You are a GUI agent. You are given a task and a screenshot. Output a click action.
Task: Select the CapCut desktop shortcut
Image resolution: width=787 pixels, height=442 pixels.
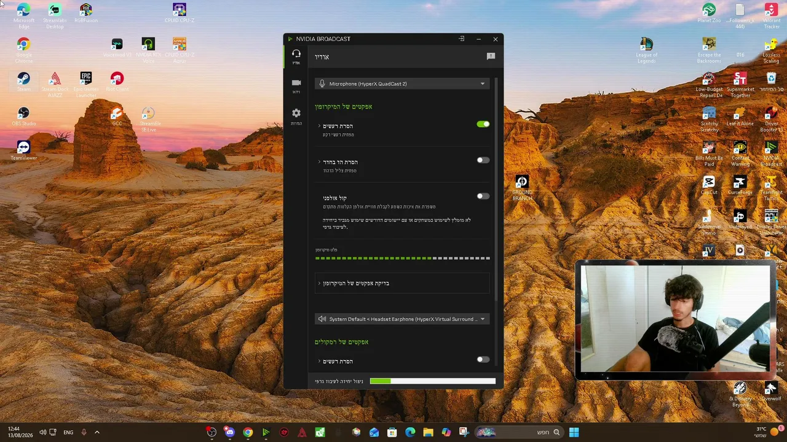tap(709, 185)
